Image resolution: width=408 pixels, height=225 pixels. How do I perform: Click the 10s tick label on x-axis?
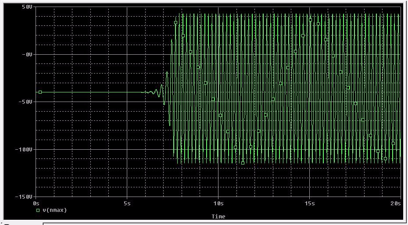click(218, 204)
